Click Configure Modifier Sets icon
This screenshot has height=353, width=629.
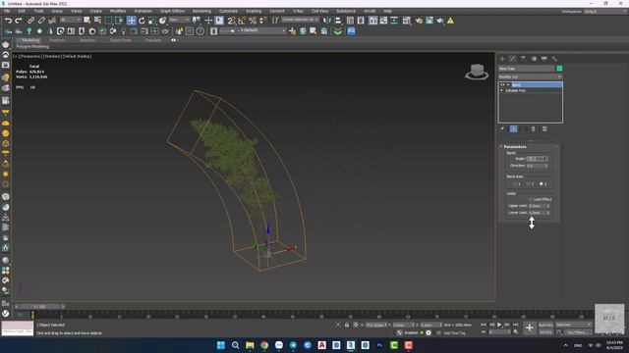pyautogui.click(x=544, y=128)
